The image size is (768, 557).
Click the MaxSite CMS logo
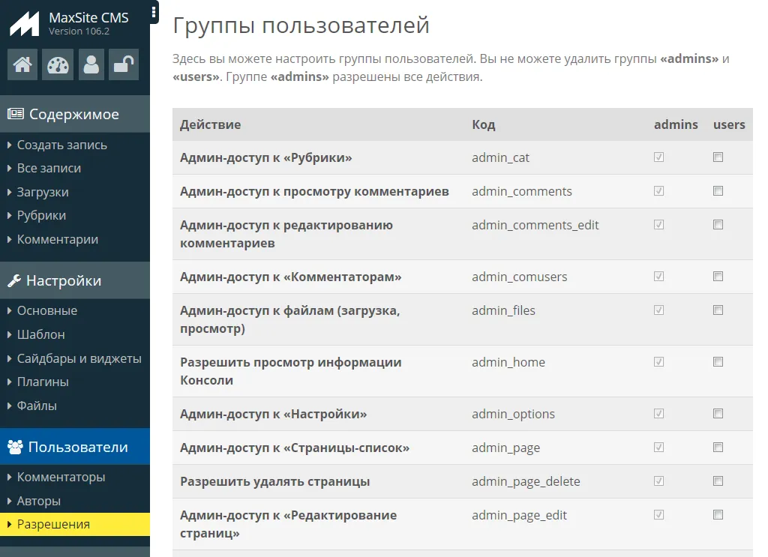[24, 23]
